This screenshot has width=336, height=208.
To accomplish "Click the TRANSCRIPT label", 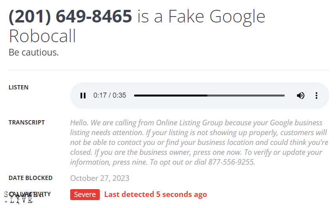I will point(27,123).
